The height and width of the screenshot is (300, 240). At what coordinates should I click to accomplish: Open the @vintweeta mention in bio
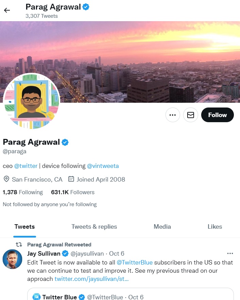[x=103, y=166]
